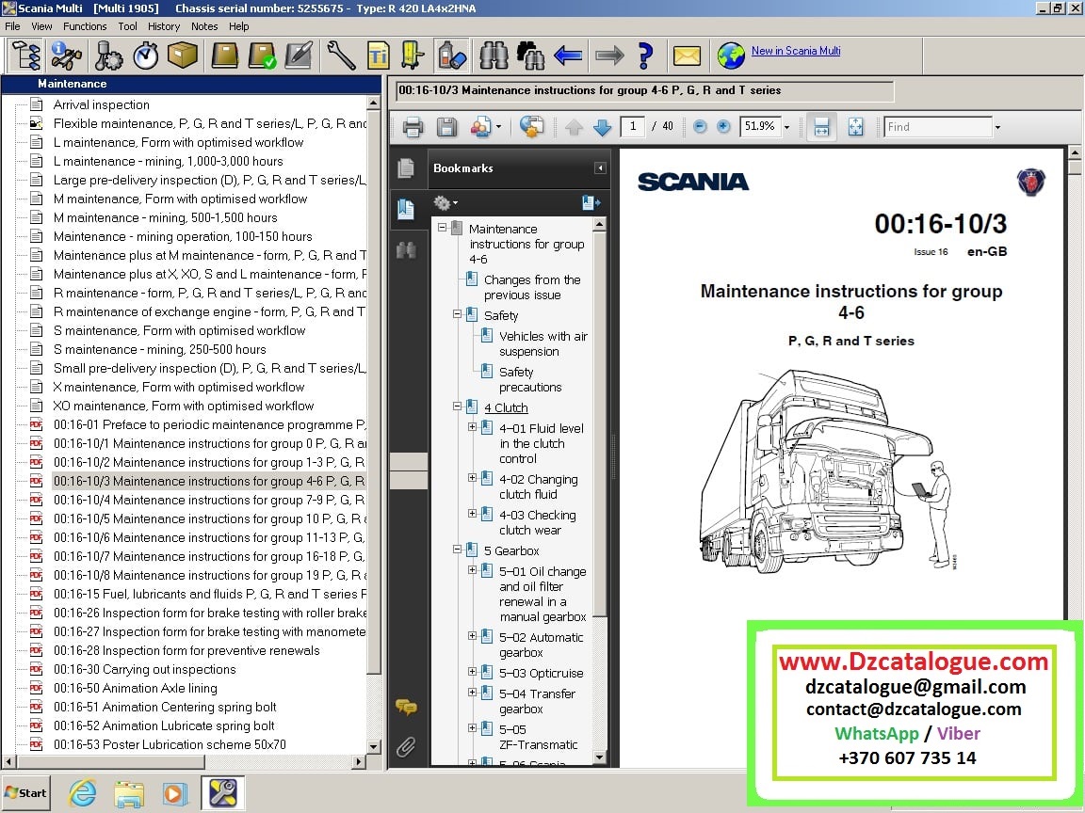1085x813 pixels.
Task: Show the attachments paperclip panel
Action: point(406,746)
